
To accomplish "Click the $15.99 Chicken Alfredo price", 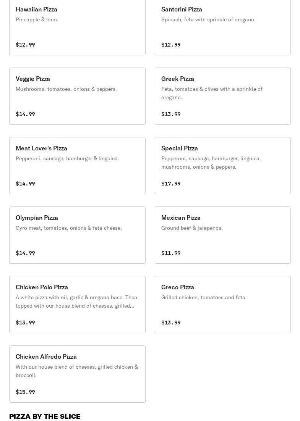I will (x=25, y=392).
